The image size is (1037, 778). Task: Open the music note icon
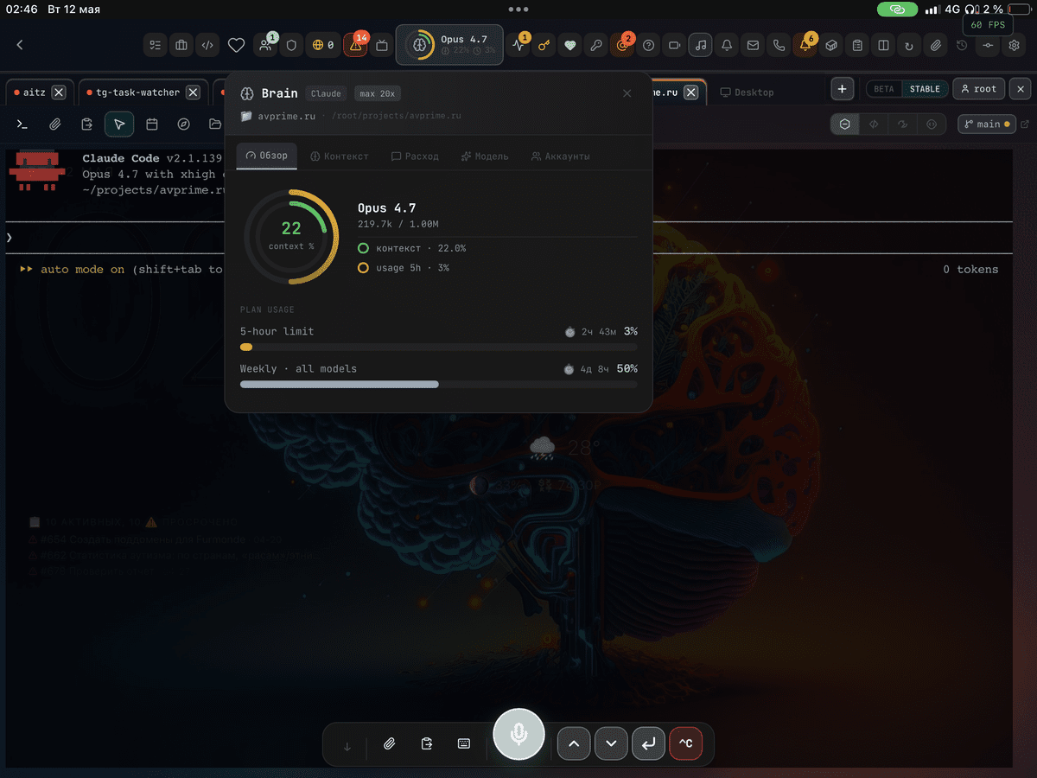coord(701,45)
